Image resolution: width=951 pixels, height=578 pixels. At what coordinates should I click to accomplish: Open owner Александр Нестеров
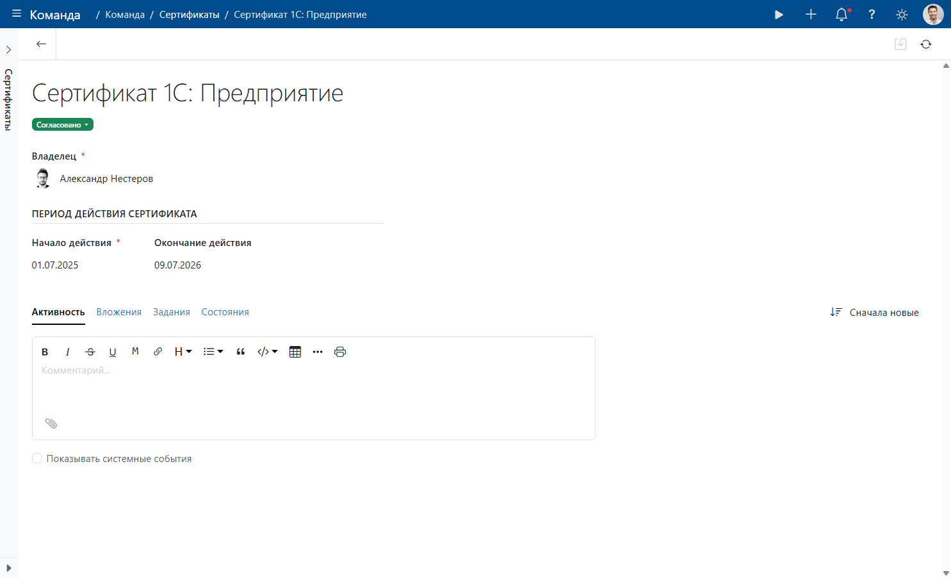(x=106, y=179)
